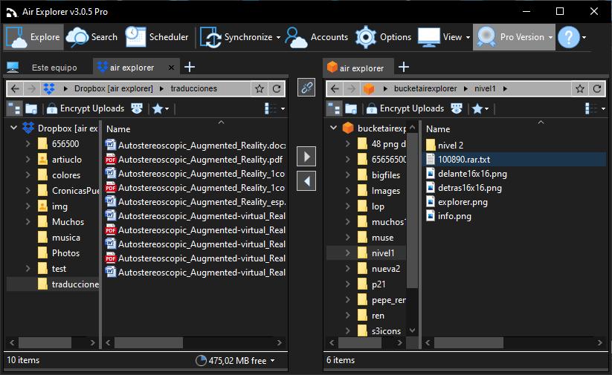The height and width of the screenshot is (375, 612).
Task: Go back in the right pane
Action: coord(335,88)
